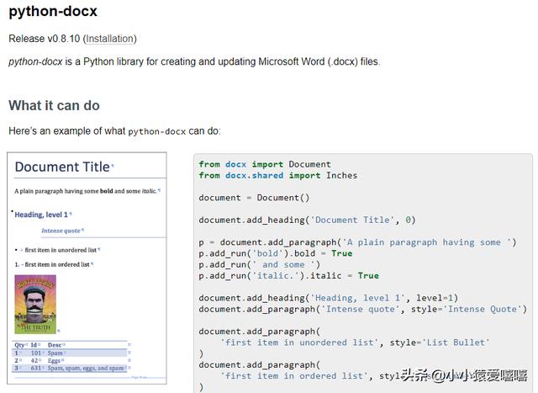
Task: Click the "Release v0.8.10" text
Action: pyautogui.click(x=44, y=39)
